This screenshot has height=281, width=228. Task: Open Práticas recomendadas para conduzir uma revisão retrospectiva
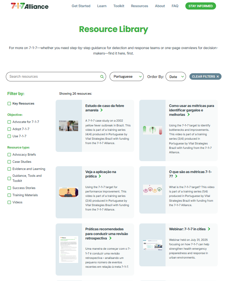click(x=104, y=234)
